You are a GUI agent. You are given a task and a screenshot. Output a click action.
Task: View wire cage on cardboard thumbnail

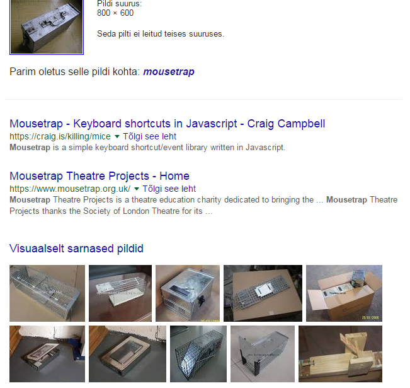(263, 293)
